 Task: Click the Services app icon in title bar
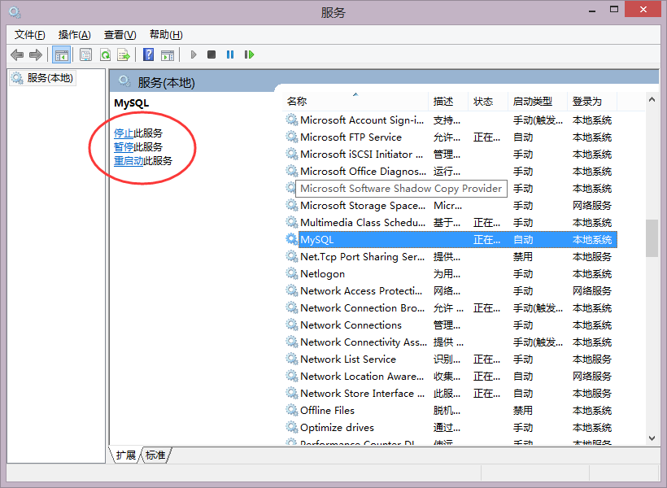(x=15, y=12)
